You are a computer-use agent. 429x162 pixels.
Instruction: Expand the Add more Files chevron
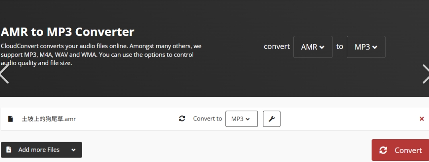[73, 150]
